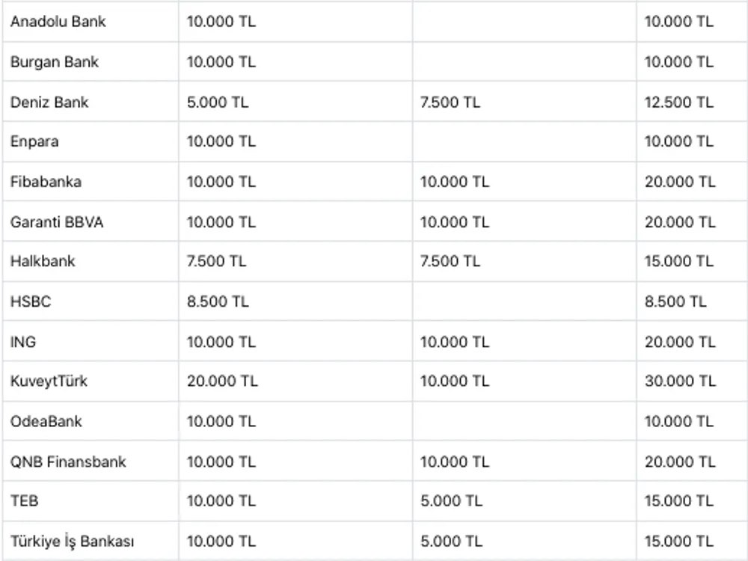Select KuveytTürk's 20.000 TL value

(x=222, y=381)
